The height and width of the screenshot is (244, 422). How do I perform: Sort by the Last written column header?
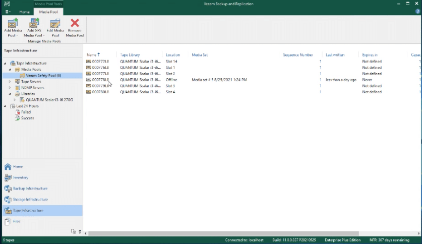[335, 55]
